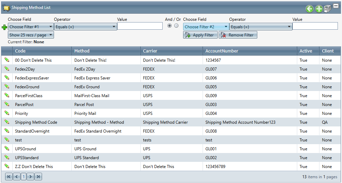Collapse the Shipping Method List panel
The image size is (342, 183).
(336, 6)
